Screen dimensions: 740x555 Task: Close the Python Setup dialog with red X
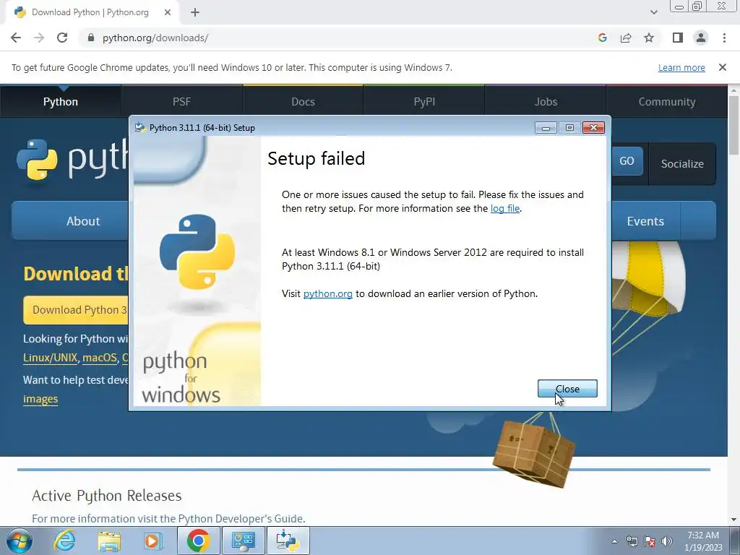594,127
